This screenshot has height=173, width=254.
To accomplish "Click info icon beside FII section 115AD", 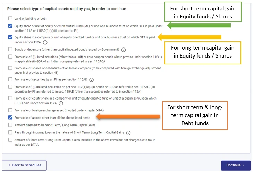I will point(92,80).
